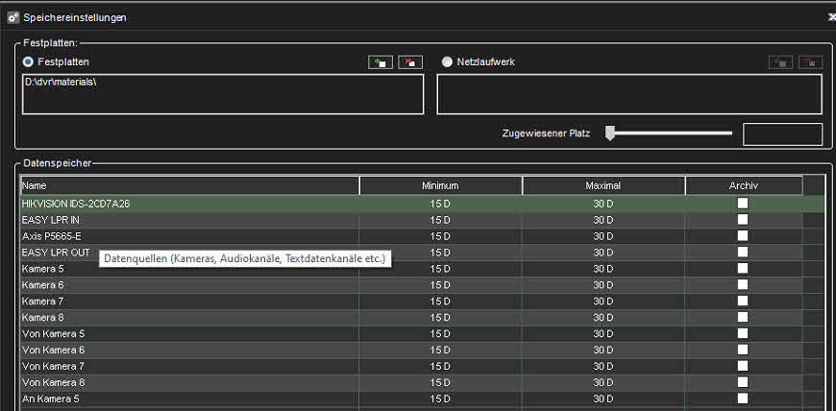836x411 pixels.
Task: Click the Speichereinstellungen window title icon
Action: 13,17
